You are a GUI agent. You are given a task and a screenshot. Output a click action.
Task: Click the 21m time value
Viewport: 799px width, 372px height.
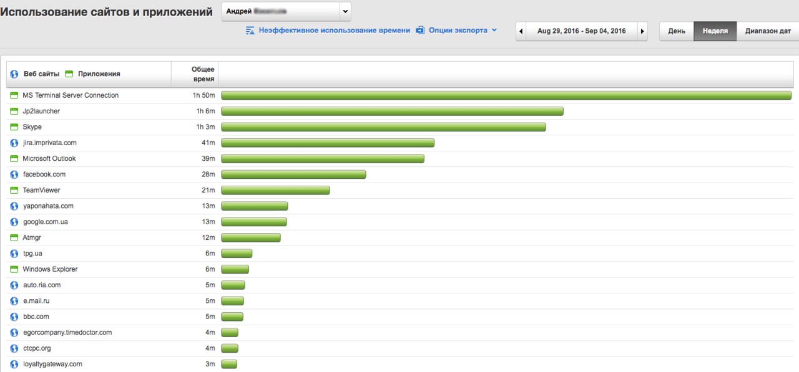pyautogui.click(x=209, y=190)
